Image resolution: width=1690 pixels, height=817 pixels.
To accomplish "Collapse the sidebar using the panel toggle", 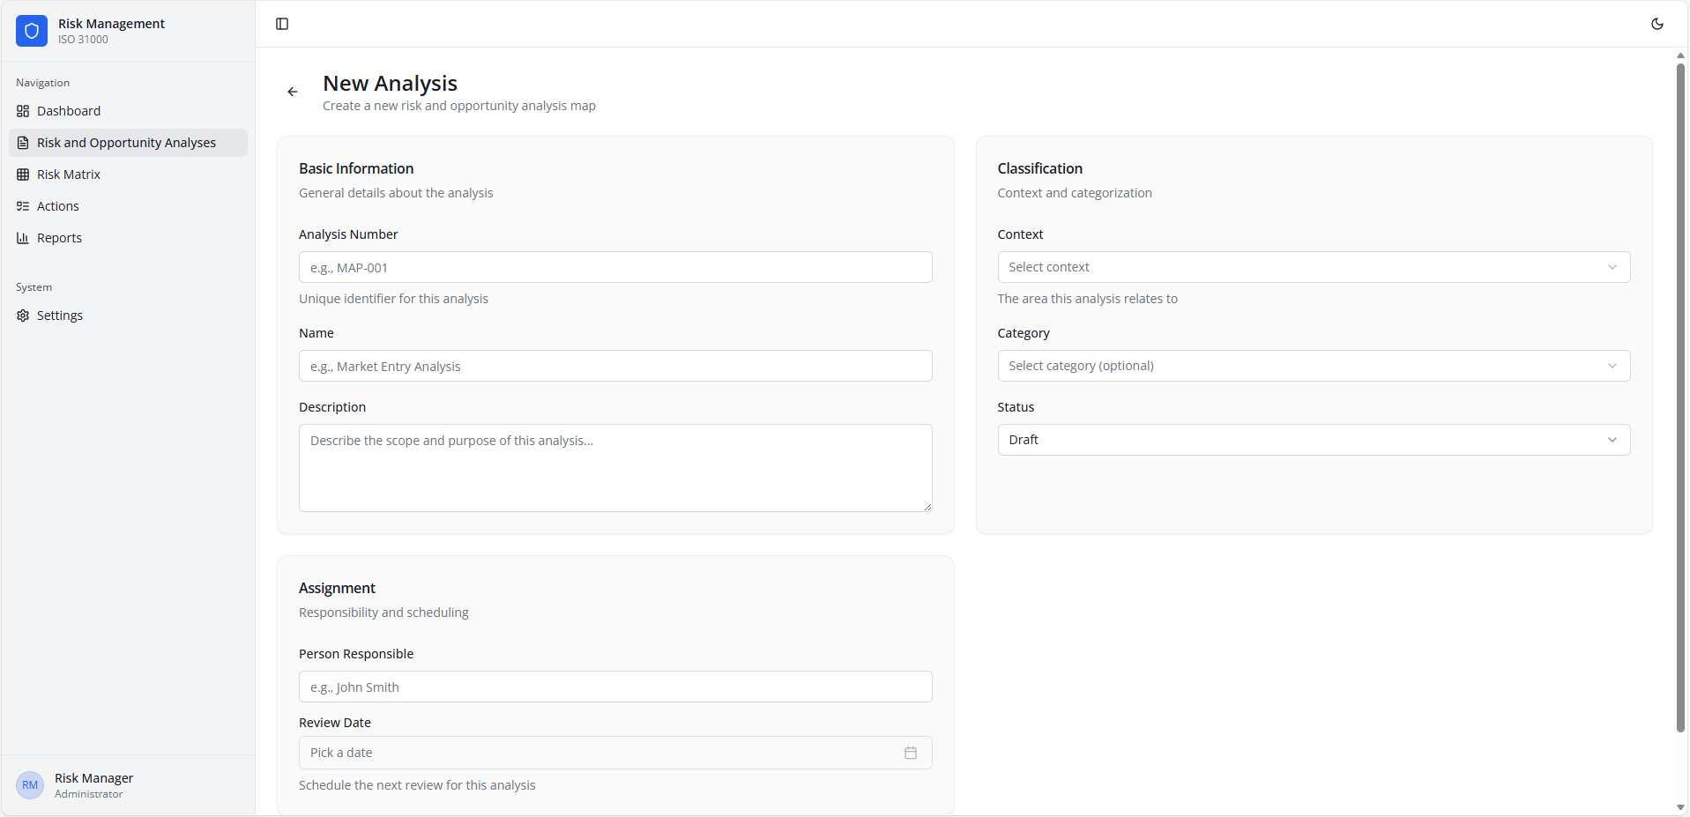I will 282,24.
